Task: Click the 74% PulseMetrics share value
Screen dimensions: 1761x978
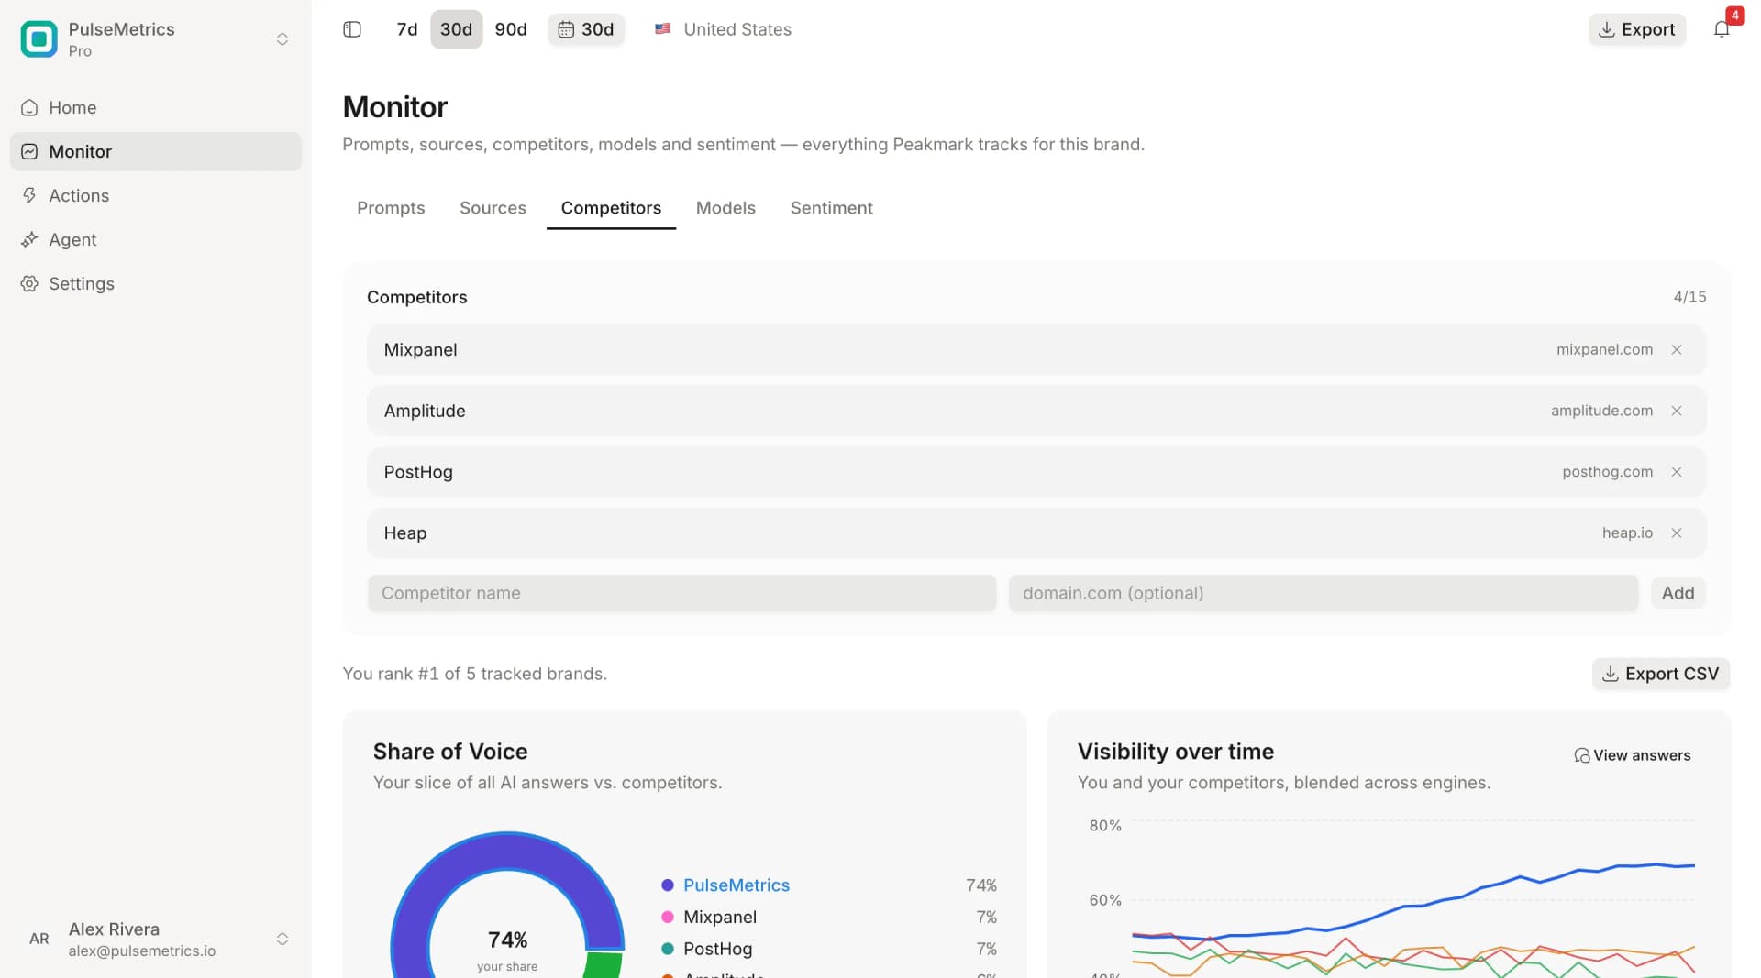Action: (x=980, y=885)
